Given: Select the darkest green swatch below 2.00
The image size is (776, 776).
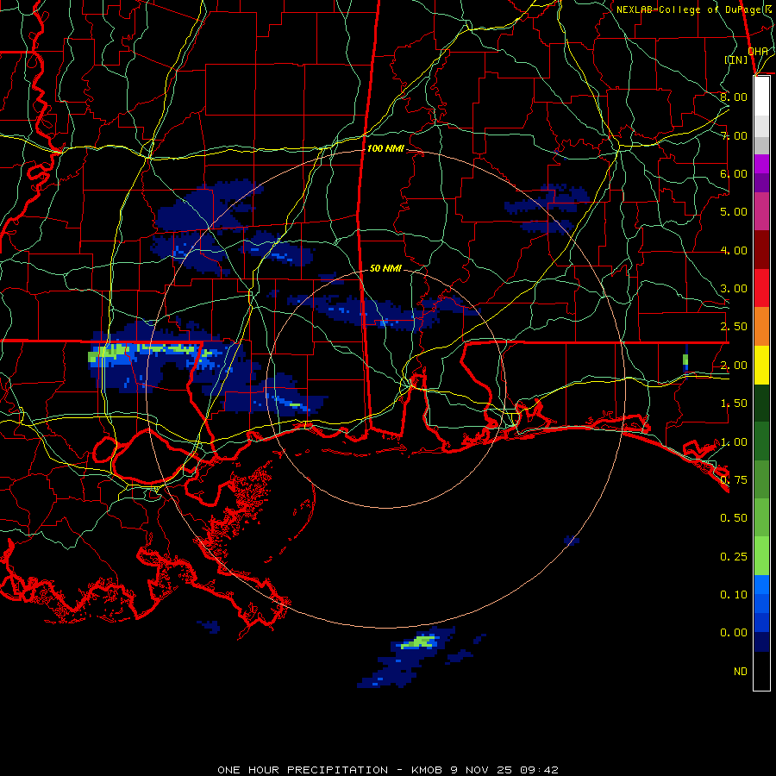Looking at the screenshot, I should click(x=761, y=403).
